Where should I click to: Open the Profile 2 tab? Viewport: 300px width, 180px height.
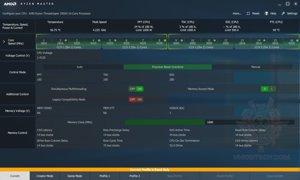point(135,176)
